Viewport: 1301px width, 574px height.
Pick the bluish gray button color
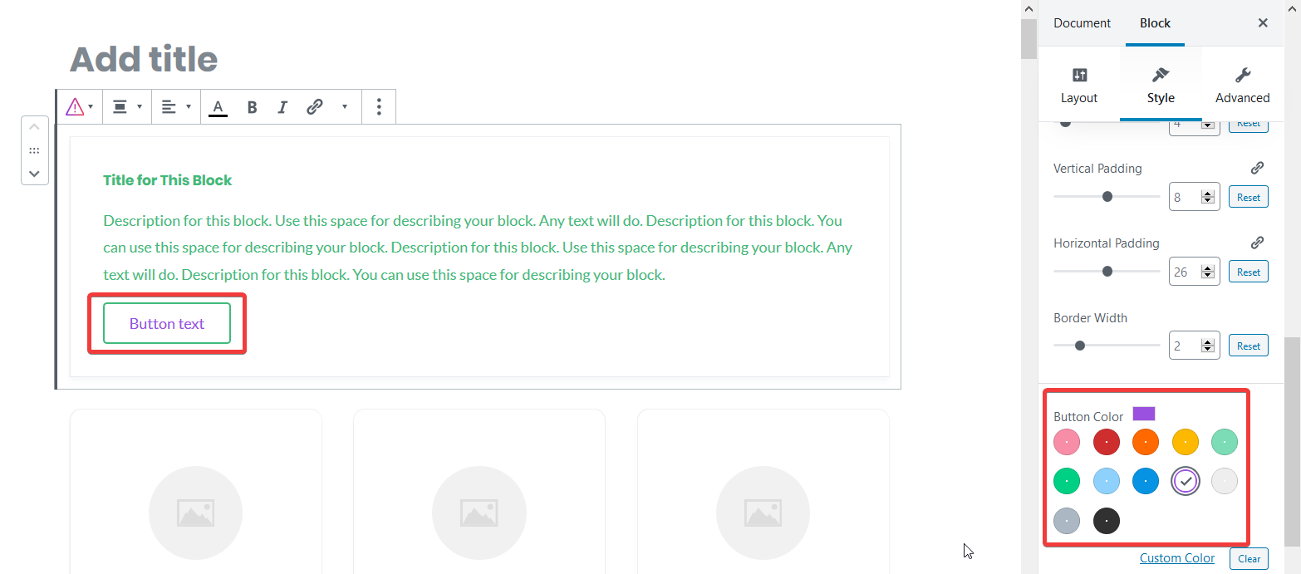click(1067, 521)
